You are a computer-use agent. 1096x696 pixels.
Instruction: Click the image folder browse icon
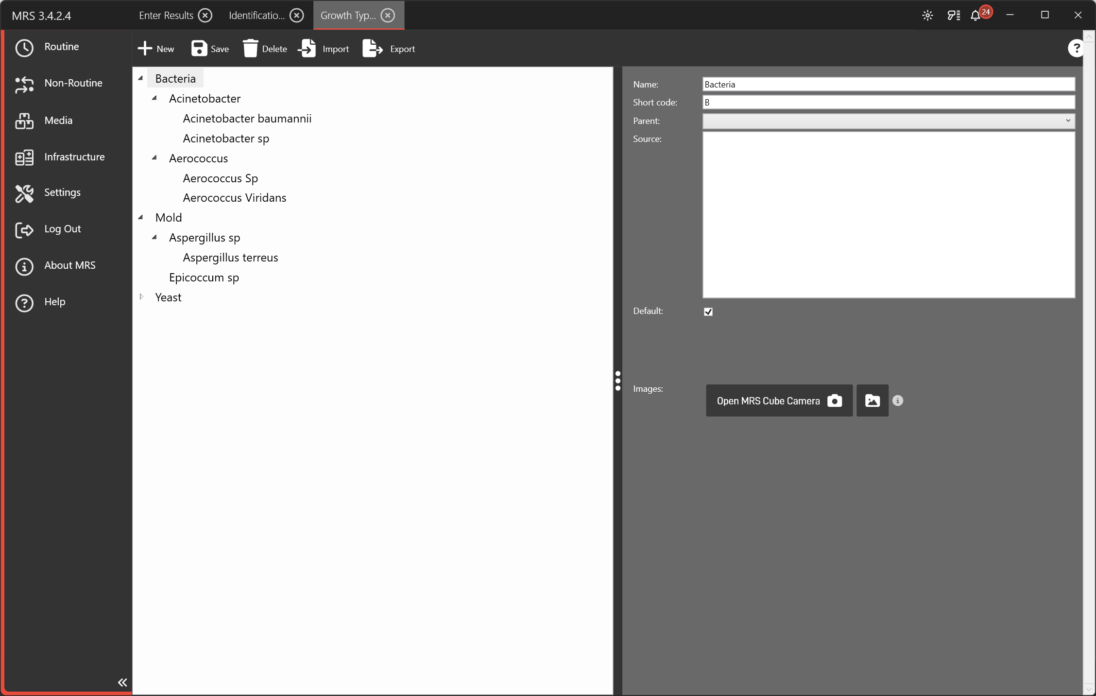pyautogui.click(x=872, y=400)
